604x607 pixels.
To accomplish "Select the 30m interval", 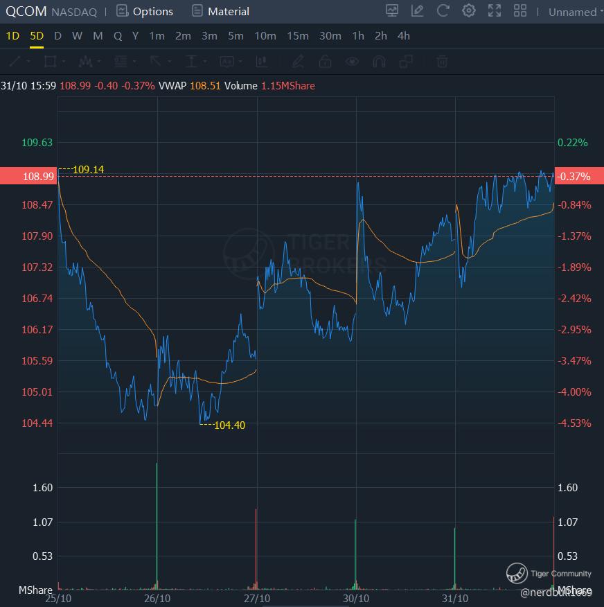I will coord(330,36).
